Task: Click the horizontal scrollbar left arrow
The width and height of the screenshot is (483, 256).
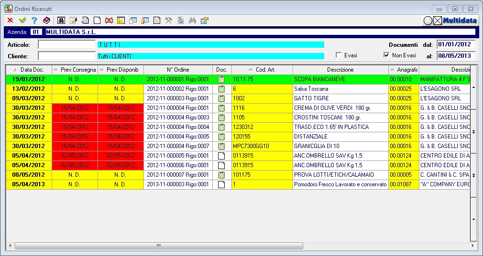Action: click(x=10, y=245)
